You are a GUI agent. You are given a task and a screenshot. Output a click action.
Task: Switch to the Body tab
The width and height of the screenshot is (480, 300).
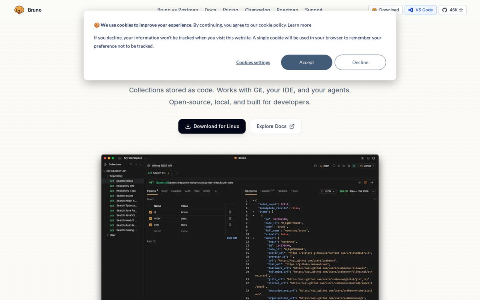tap(164, 191)
